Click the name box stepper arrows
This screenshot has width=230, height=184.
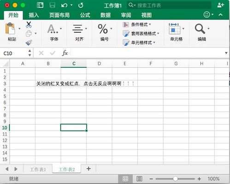click(30, 53)
